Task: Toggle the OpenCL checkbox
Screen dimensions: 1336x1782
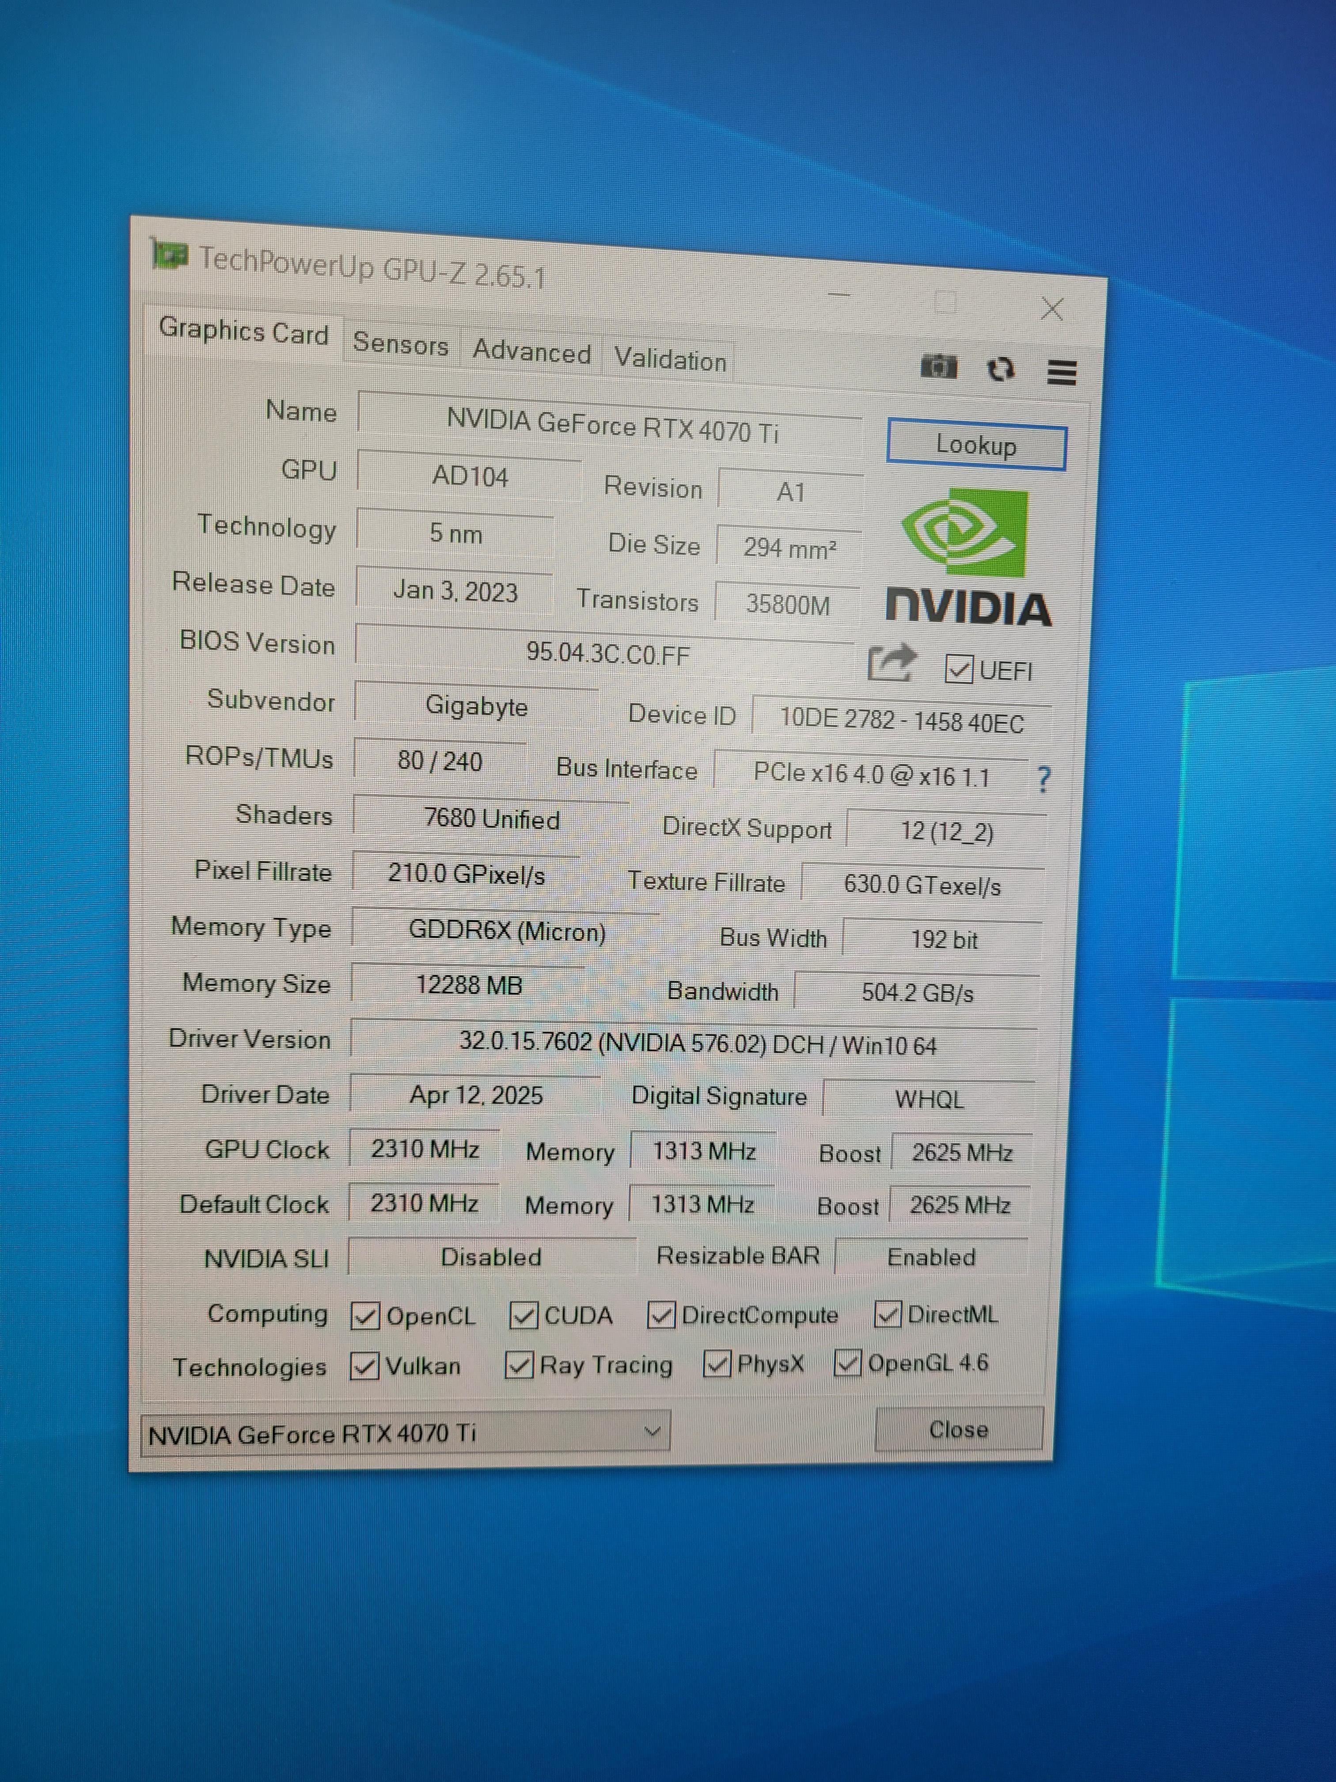Action: (365, 1316)
